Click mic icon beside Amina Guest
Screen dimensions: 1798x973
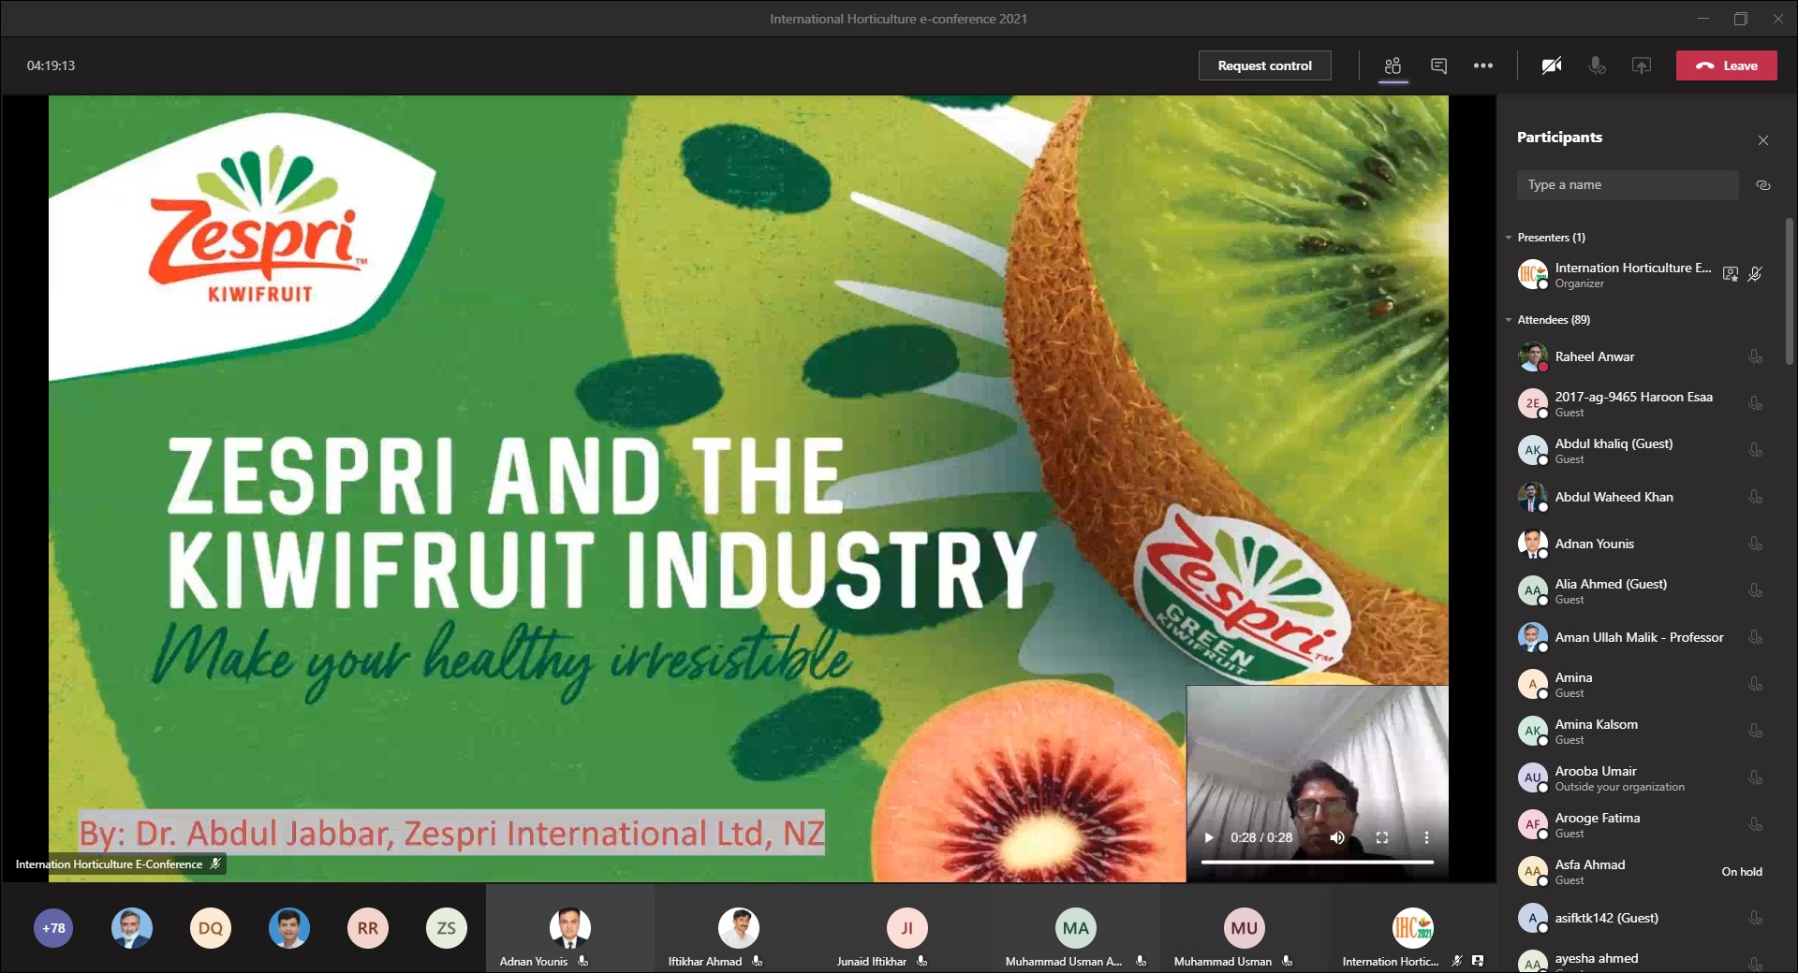point(1756,684)
